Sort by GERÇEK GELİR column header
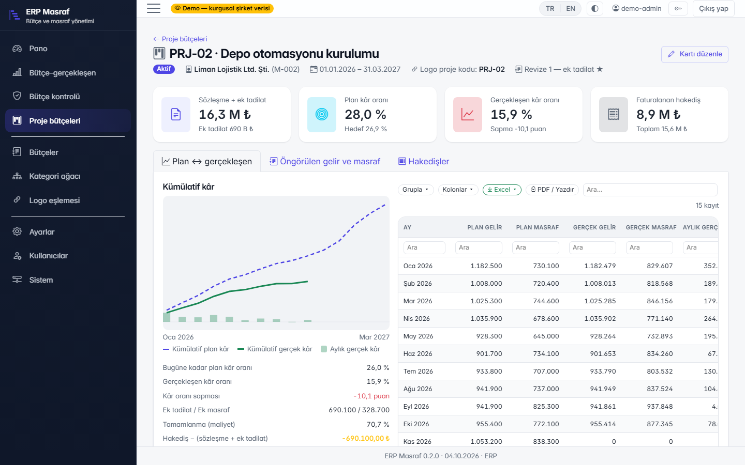The height and width of the screenshot is (465, 745). click(594, 227)
